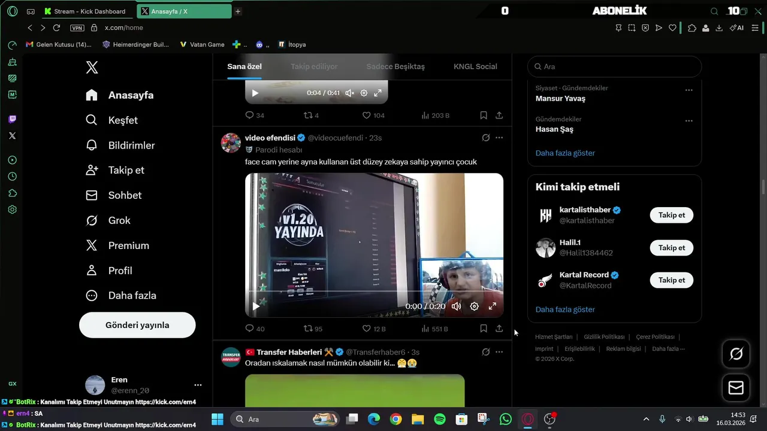
Task: Reload the page
Action: [x=56, y=28]
